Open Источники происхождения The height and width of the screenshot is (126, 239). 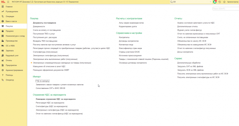[130, 55]
